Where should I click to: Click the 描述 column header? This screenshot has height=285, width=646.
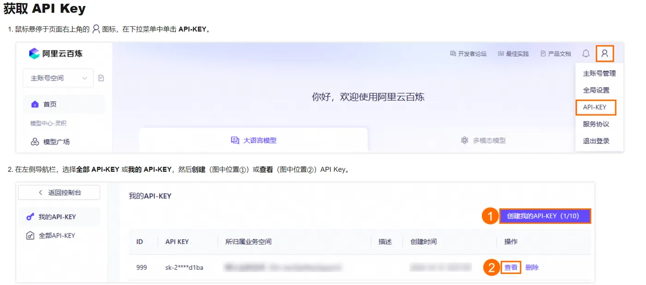[x=385, y=242]
